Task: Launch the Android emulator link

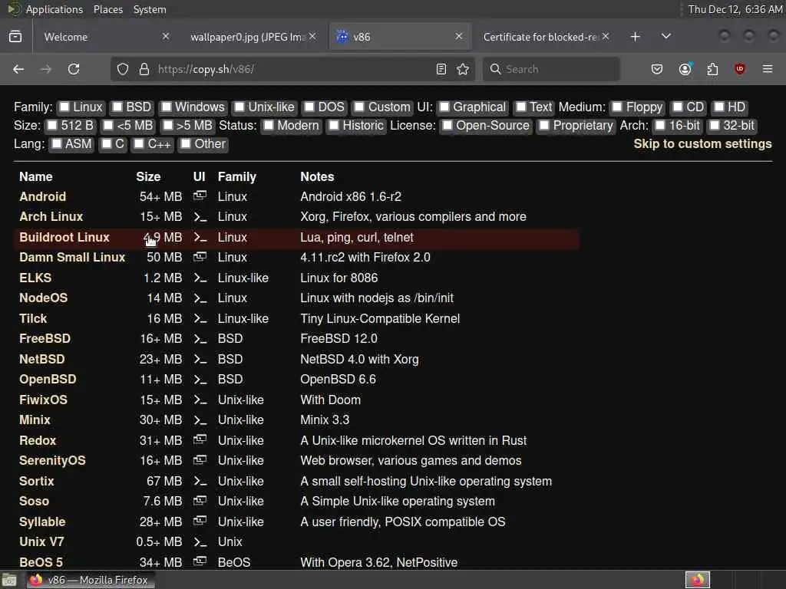Action: [x=43, y=196]
